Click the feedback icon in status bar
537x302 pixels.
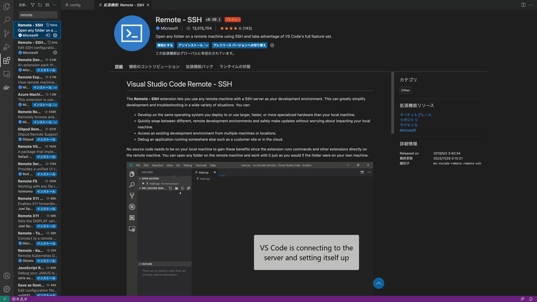point(523,299)
